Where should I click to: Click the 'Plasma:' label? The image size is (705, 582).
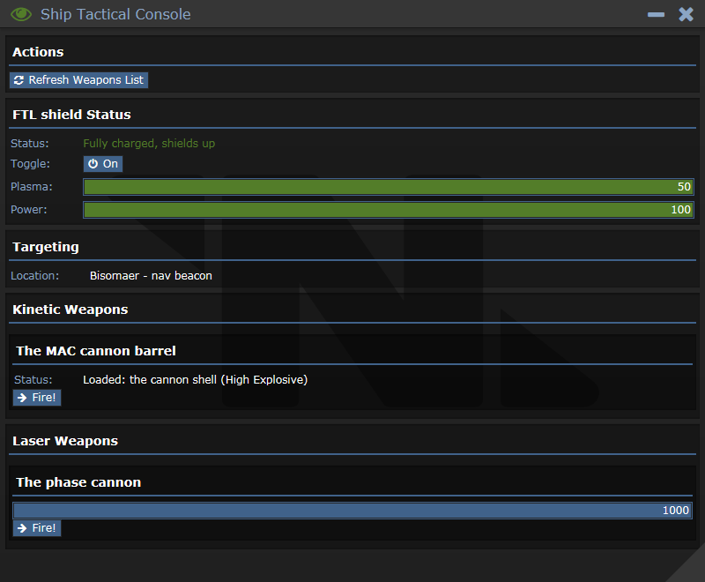click(32, 187)
